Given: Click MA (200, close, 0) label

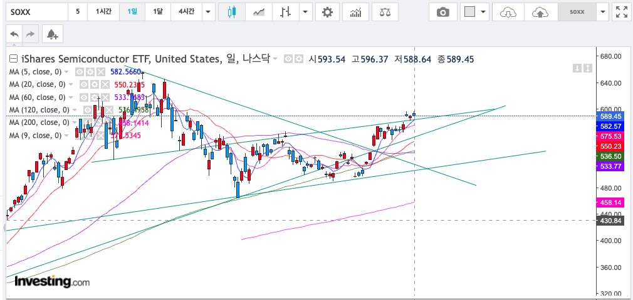Looking at the screenshot, I should (x=39, y=122).
